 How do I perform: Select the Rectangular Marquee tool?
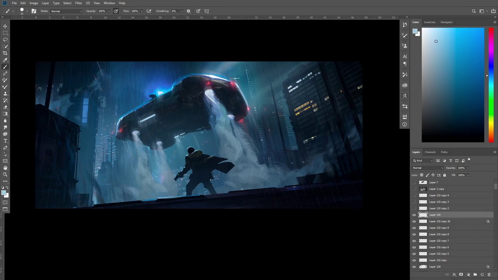5,33
